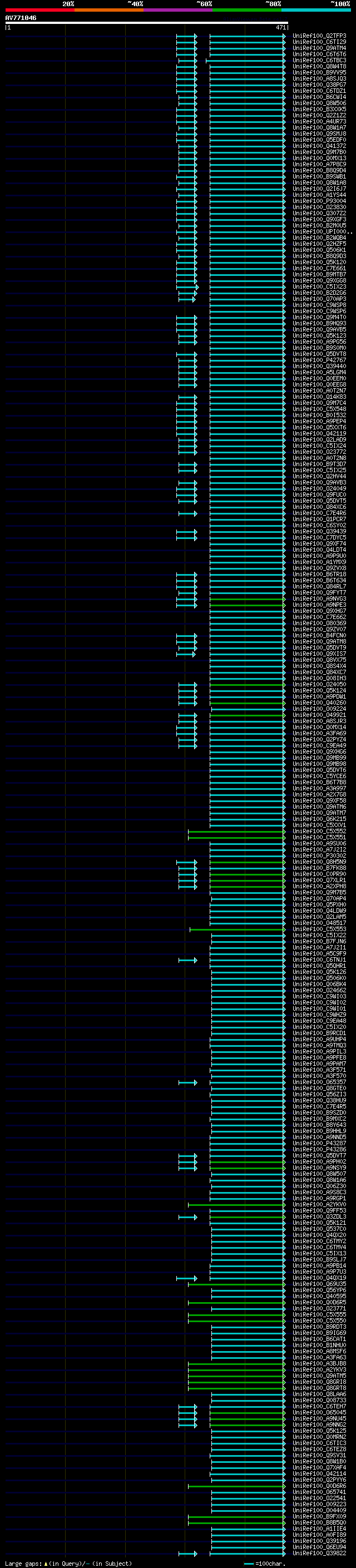Click the red 20% identity legend bar
The height and width of the screenshot is (1568, 356).
point(39,10)
